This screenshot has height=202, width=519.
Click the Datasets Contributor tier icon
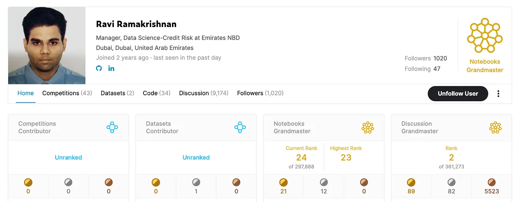240,128
